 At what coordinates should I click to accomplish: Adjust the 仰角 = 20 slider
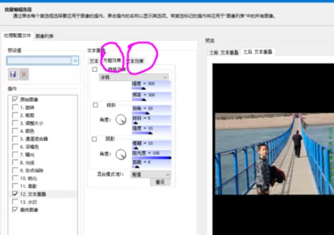(x=151, y=110)
